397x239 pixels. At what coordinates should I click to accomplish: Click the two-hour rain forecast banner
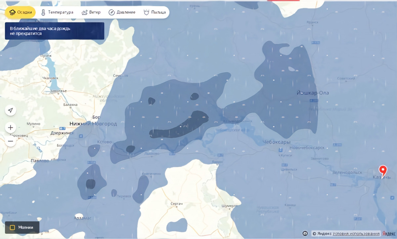[x=54, y=31]
